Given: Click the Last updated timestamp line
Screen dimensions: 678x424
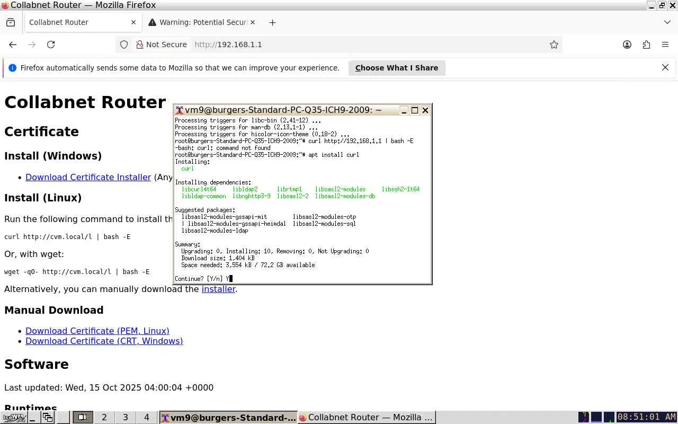Looking at the screenshot, I should [109, 387].
